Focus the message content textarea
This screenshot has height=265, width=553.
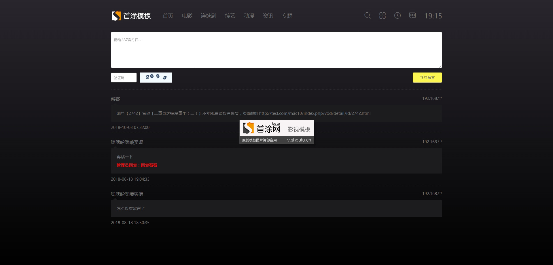click(x=276, y=50)
